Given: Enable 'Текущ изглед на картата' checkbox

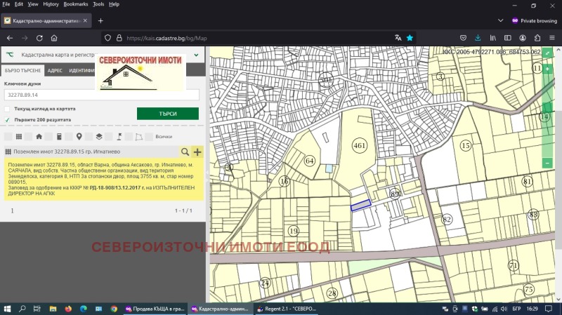Looking at the screenshot, I should (x=7, y=109).
